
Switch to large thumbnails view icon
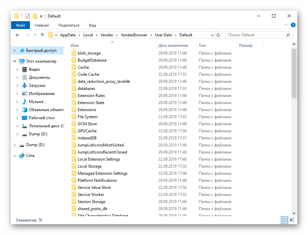[x=292, y=220]
